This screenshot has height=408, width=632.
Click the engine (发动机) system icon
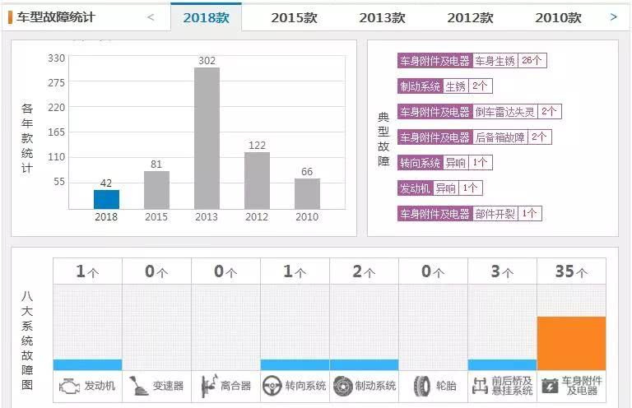(69, 386)
